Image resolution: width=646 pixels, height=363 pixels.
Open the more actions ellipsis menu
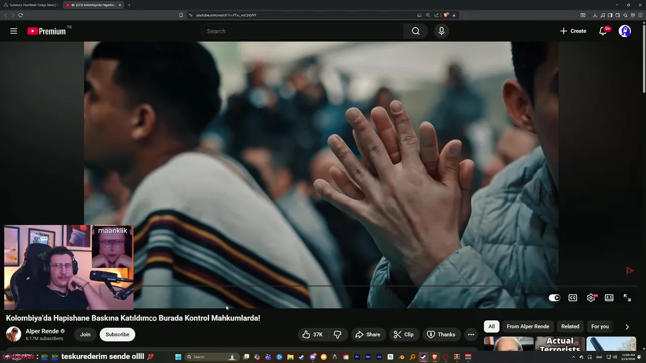pos(471,334)
